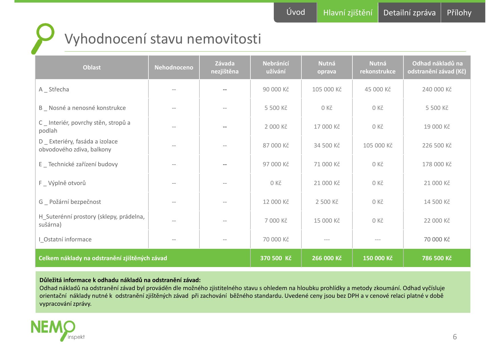
Task: Click the Střecha total 240 000 Kč
Action: (x=437, y=89)
